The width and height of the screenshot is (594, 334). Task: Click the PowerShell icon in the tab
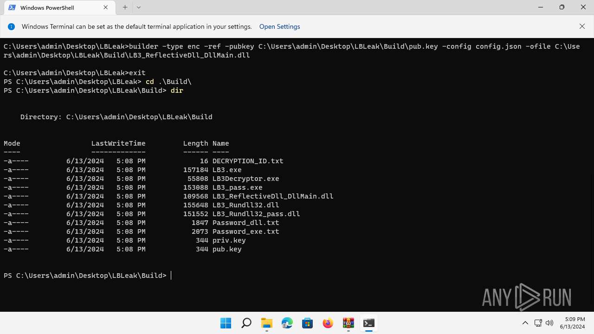(x=12, y=7)
